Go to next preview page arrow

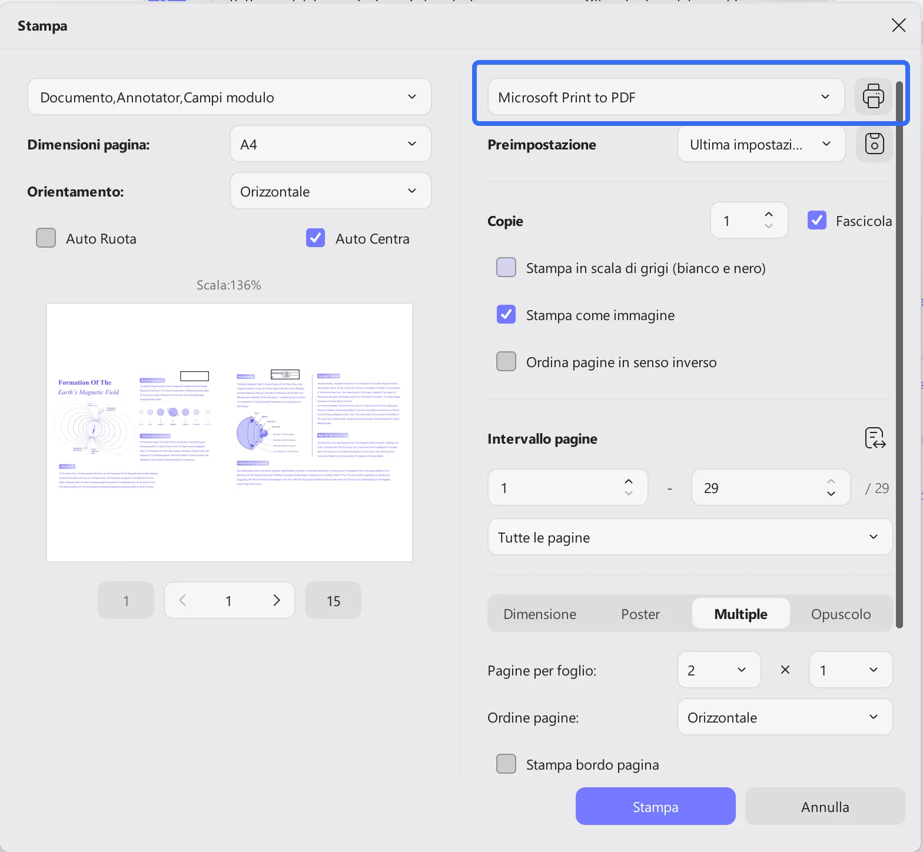click(x=277, y=600)
